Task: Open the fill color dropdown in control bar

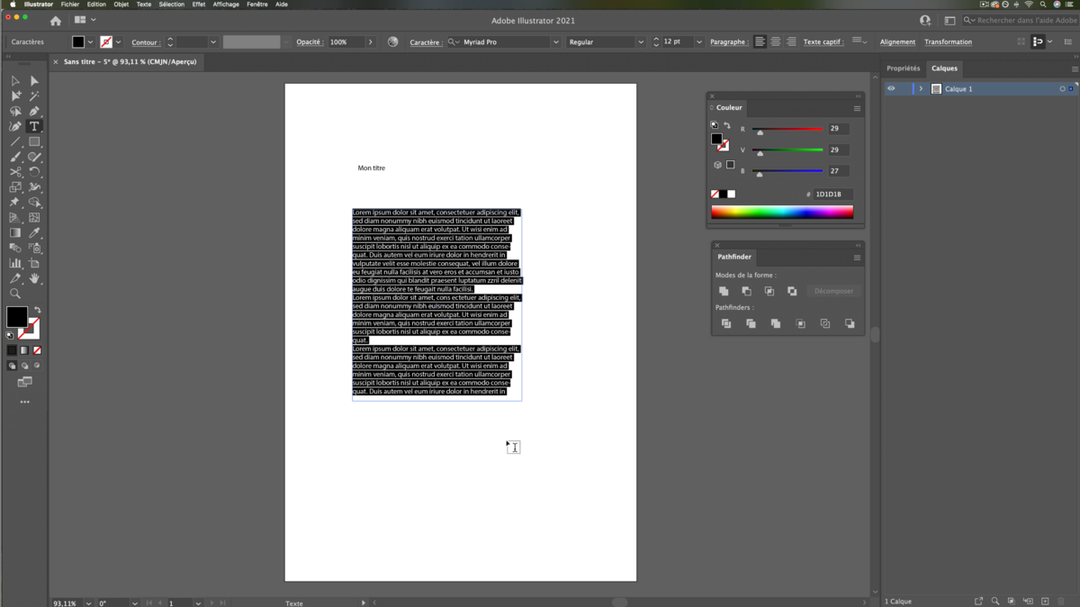Action: (x=90, y=42)
